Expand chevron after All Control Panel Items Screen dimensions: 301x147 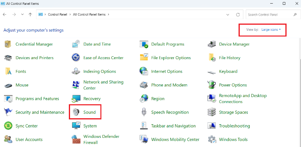108,14
